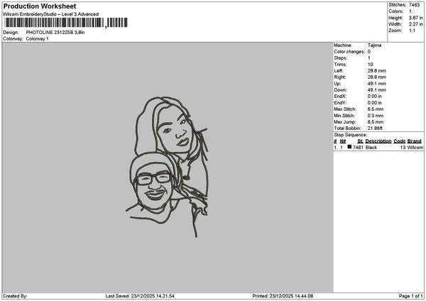Image resolution: width=426 pixels, height=301 pixels.
Task: Click the 'Color changes:' label
Action: tap(349, 52)
